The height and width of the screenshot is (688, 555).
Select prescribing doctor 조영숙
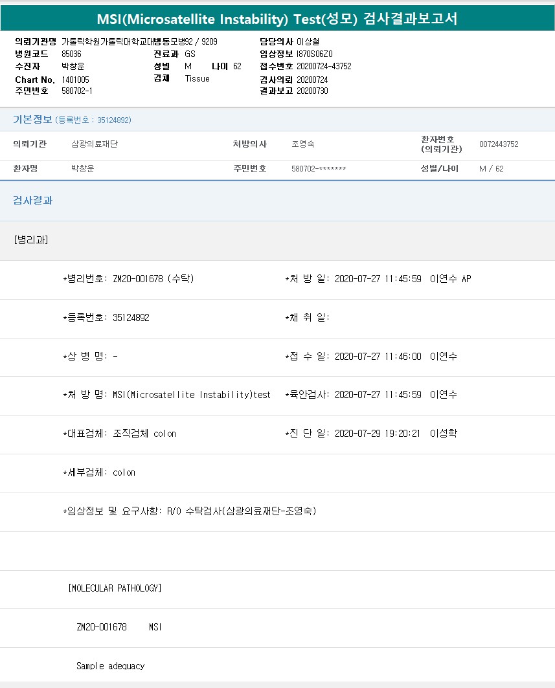click(303, 144)
